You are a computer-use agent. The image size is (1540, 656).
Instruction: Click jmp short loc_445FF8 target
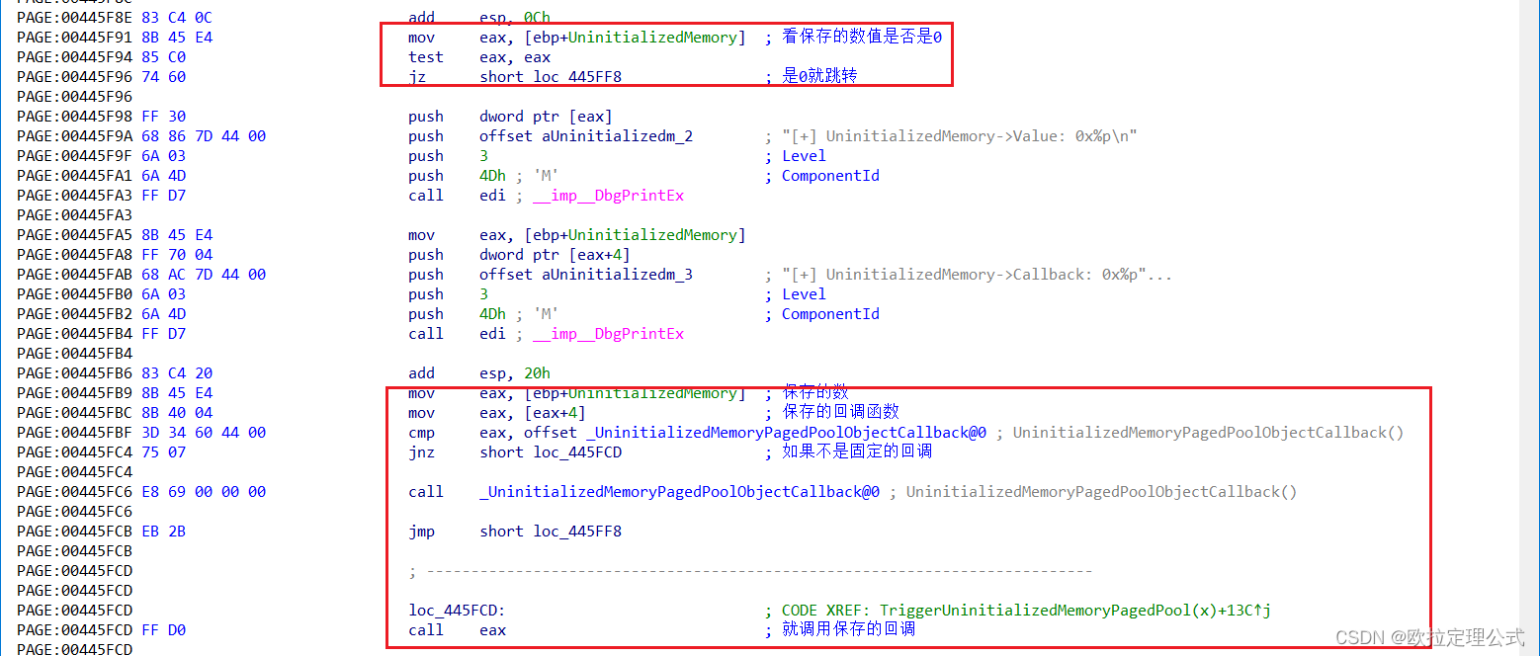(x=577, y=532)
